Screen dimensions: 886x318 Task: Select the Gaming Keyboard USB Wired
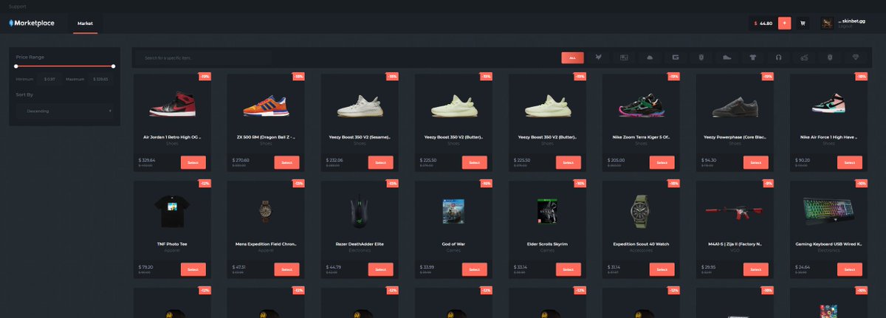(x=850, y=269)
